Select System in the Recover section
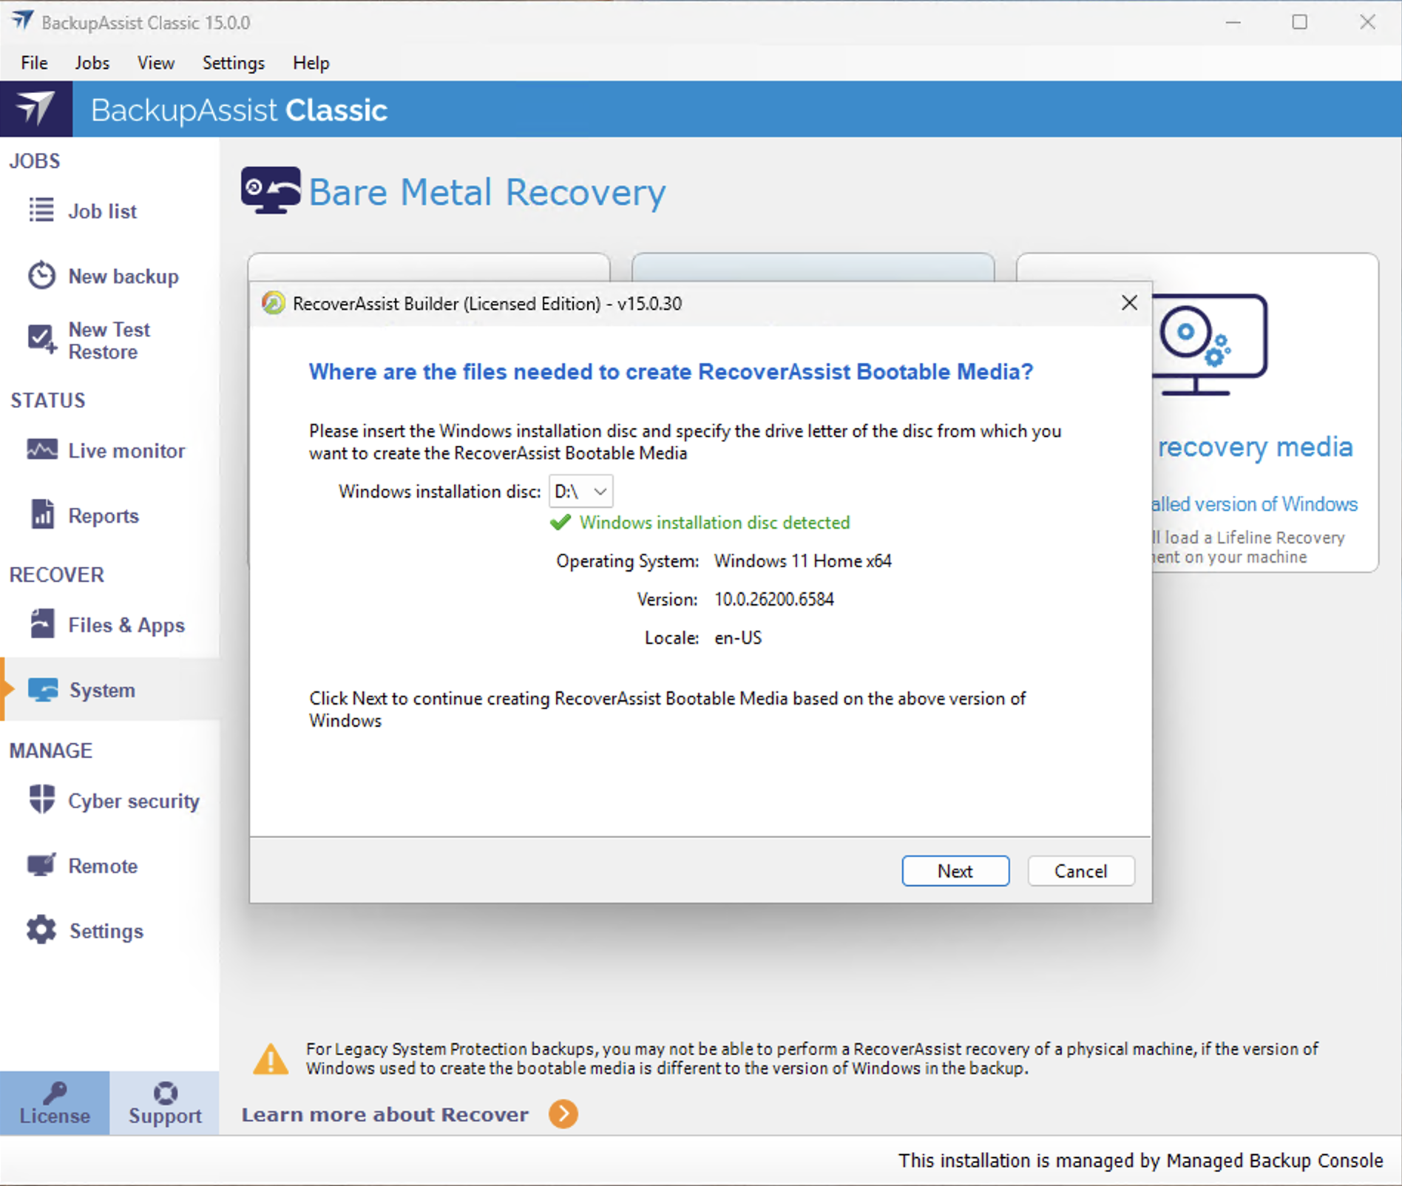This screenshot has height=1186, width=1402. tap(102, 690)
